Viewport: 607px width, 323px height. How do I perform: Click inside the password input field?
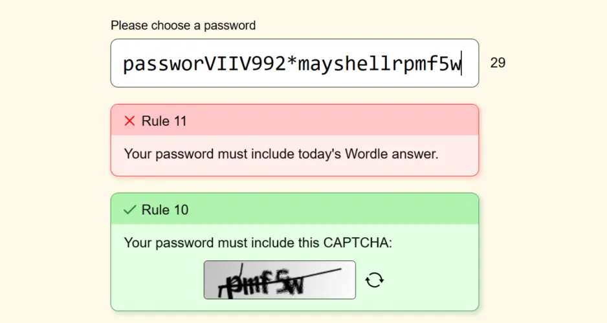coord(294,63)
